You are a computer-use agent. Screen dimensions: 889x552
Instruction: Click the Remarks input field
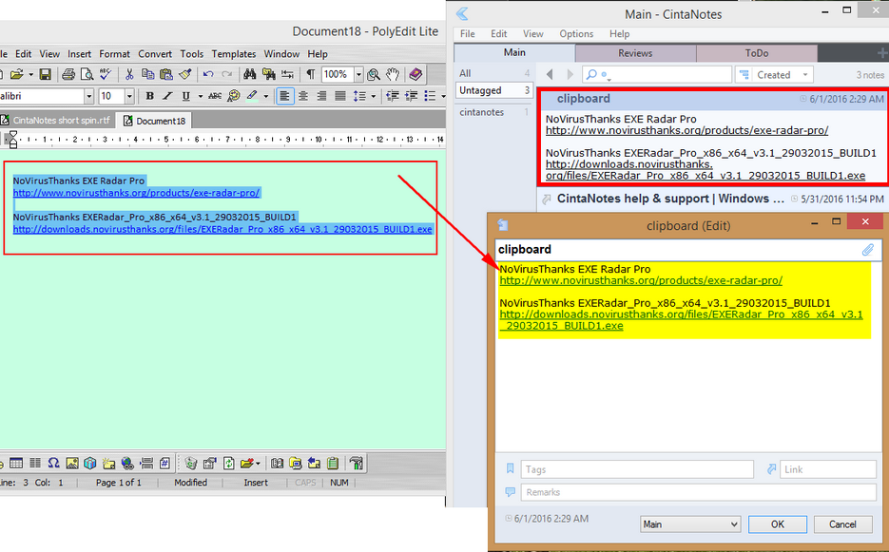pyautogui.click(x=699, y=492)
